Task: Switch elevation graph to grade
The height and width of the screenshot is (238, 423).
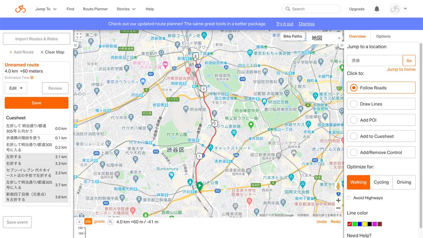Action: (x=99, y=221)
